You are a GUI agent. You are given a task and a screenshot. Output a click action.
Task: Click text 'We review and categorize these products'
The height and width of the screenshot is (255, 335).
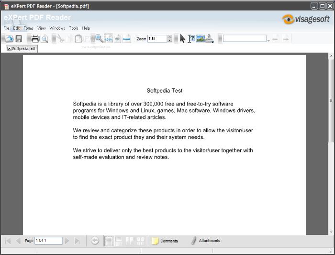[124, 130]
